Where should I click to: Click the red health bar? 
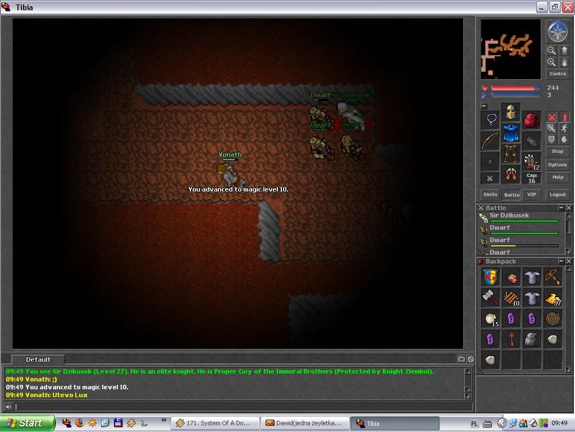515,88
